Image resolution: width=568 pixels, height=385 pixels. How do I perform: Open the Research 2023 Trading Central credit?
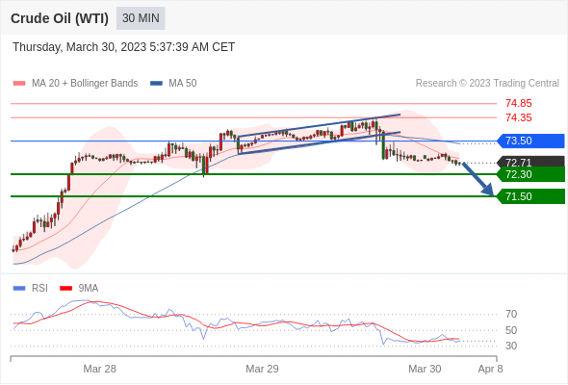point(487,84)
